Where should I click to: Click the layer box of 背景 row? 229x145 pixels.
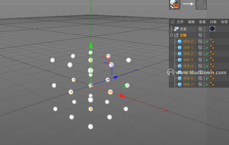(x=200, y=29)
